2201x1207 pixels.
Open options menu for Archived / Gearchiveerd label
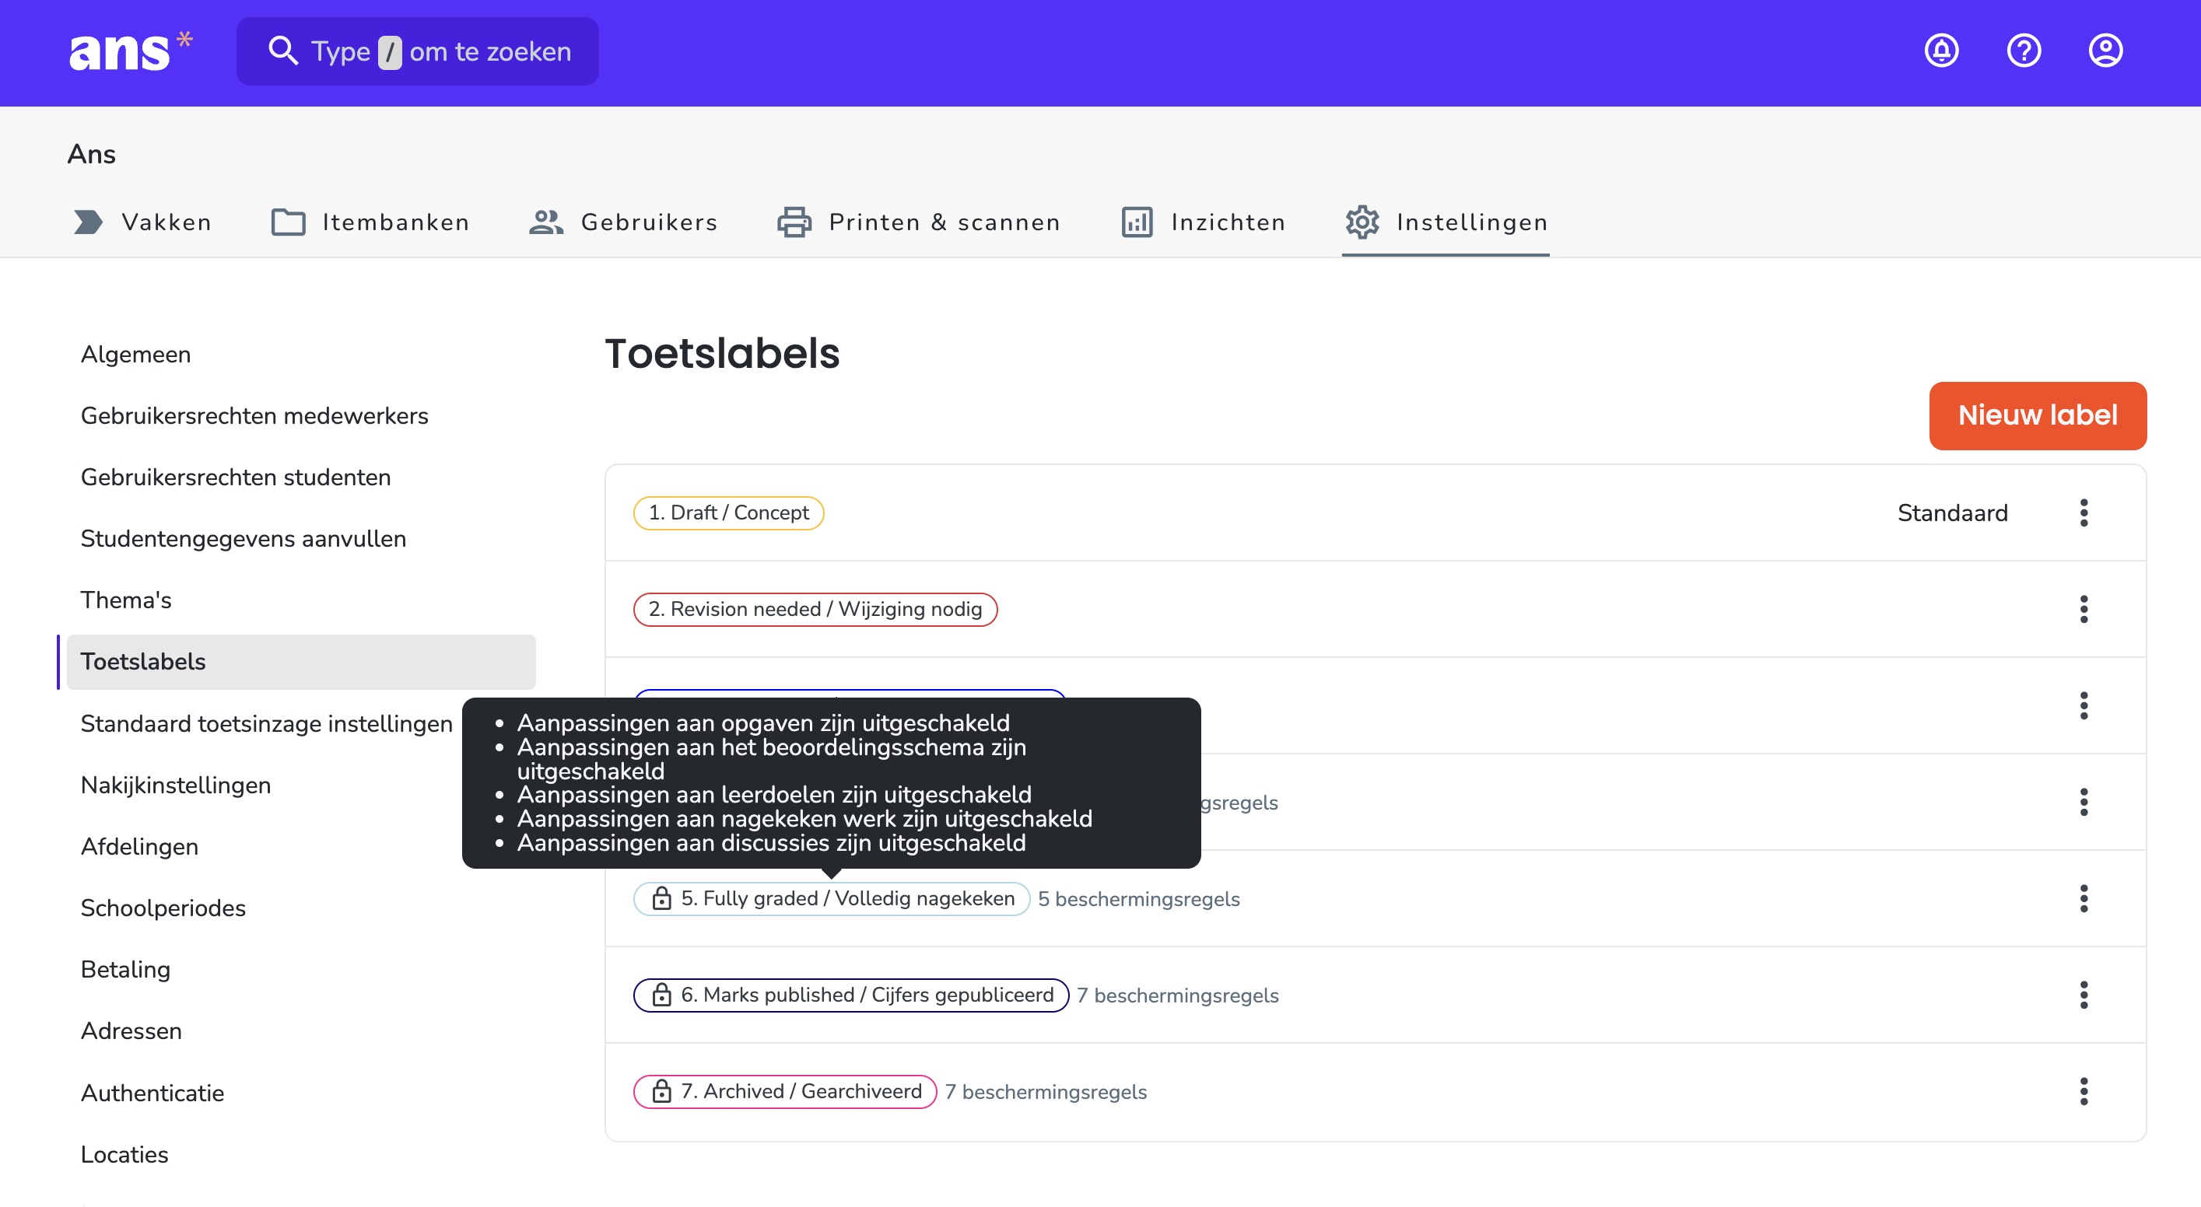click(2083, 1092)
